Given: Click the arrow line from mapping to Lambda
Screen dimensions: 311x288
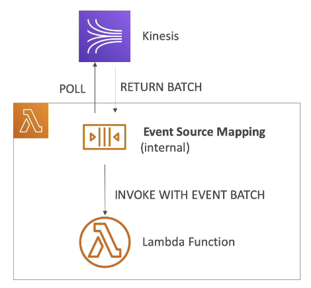Looking at the screenshot, I should click(105, 190).
